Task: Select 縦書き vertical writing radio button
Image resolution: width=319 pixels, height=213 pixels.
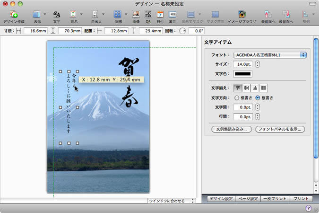Action: (258, 98)
